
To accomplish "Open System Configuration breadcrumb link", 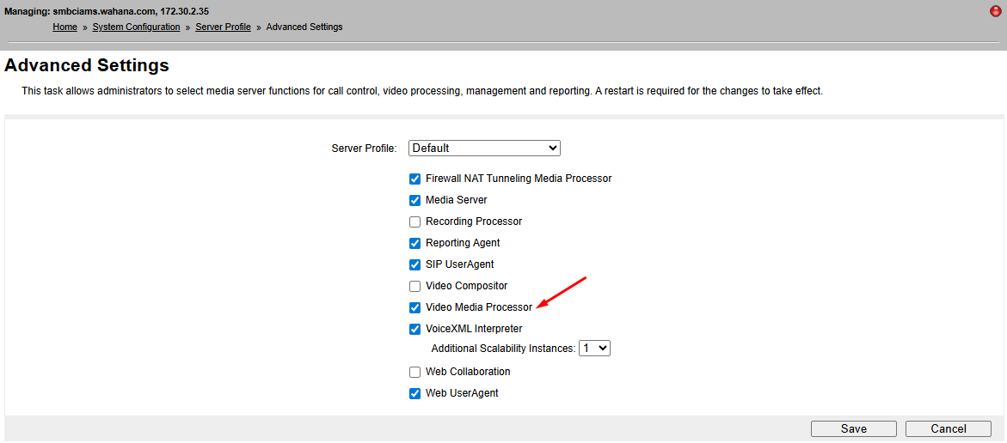I will [x=136, y=27].
